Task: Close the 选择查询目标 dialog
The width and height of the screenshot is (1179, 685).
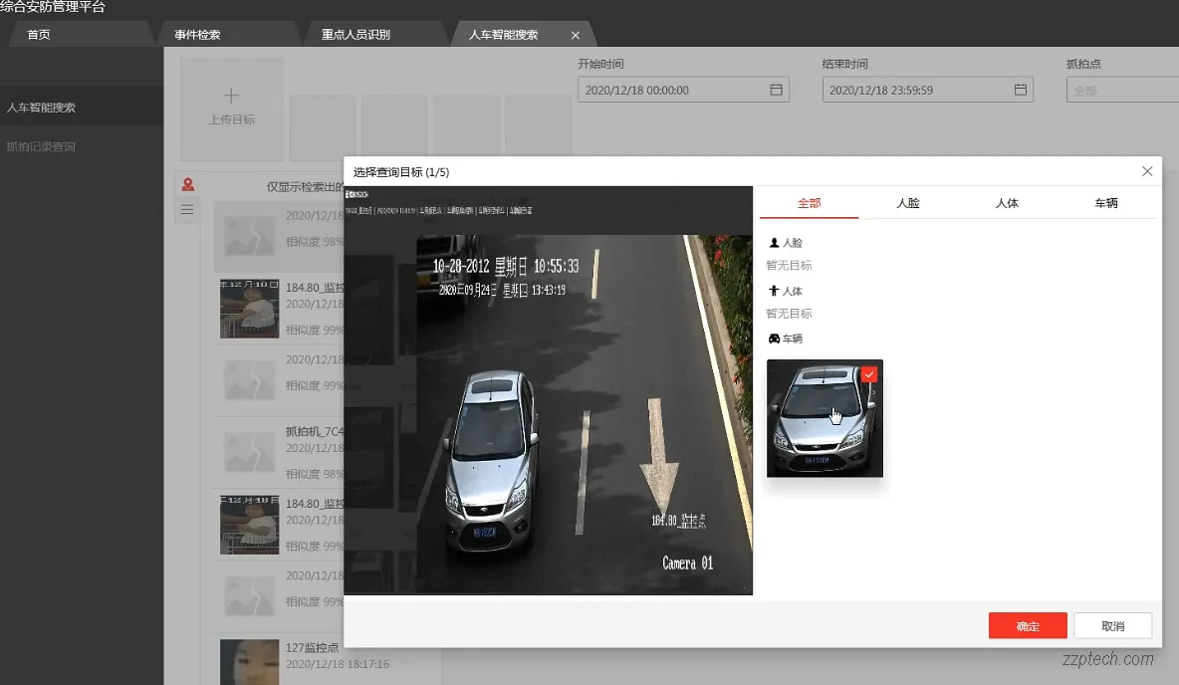Action: 1147,171
